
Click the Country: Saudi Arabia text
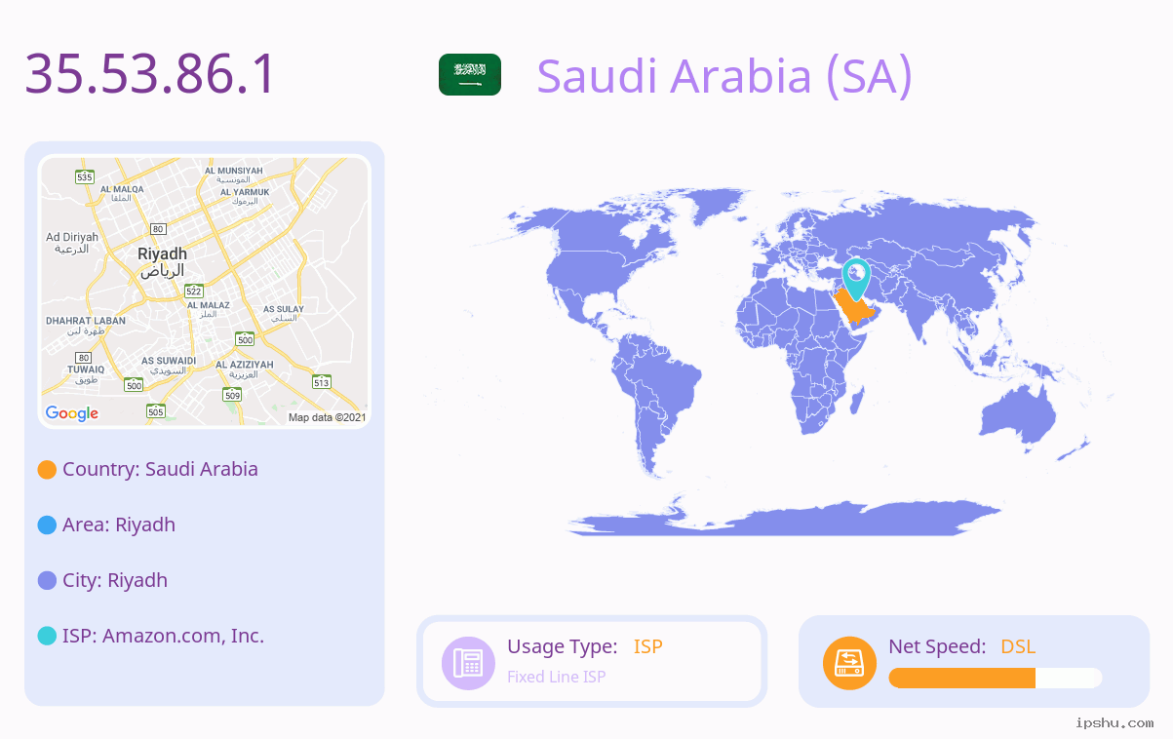tap(160, 469)
